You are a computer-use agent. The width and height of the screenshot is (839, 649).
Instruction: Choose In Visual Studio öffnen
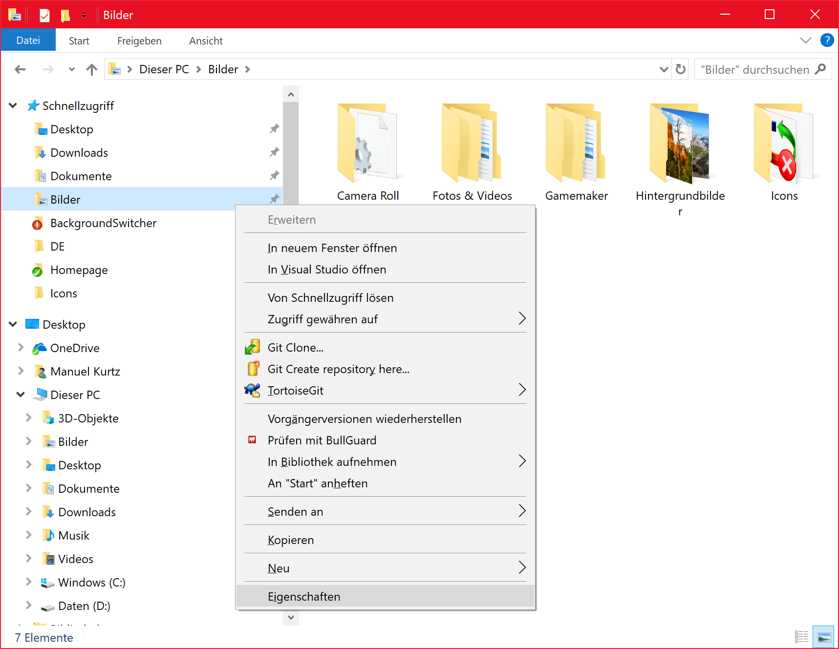pyautogui.click(x=385, y=269)
